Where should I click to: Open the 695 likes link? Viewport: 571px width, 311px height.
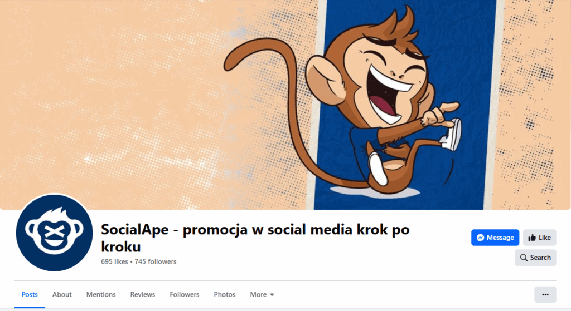pyautogui.click(x=114, y=261)
